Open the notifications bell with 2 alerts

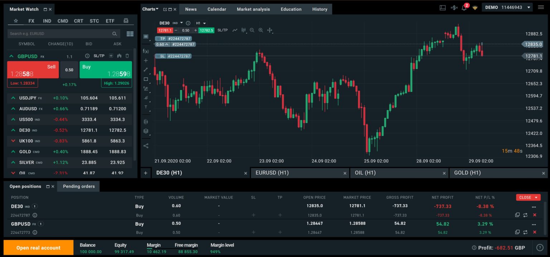point(464,7)
